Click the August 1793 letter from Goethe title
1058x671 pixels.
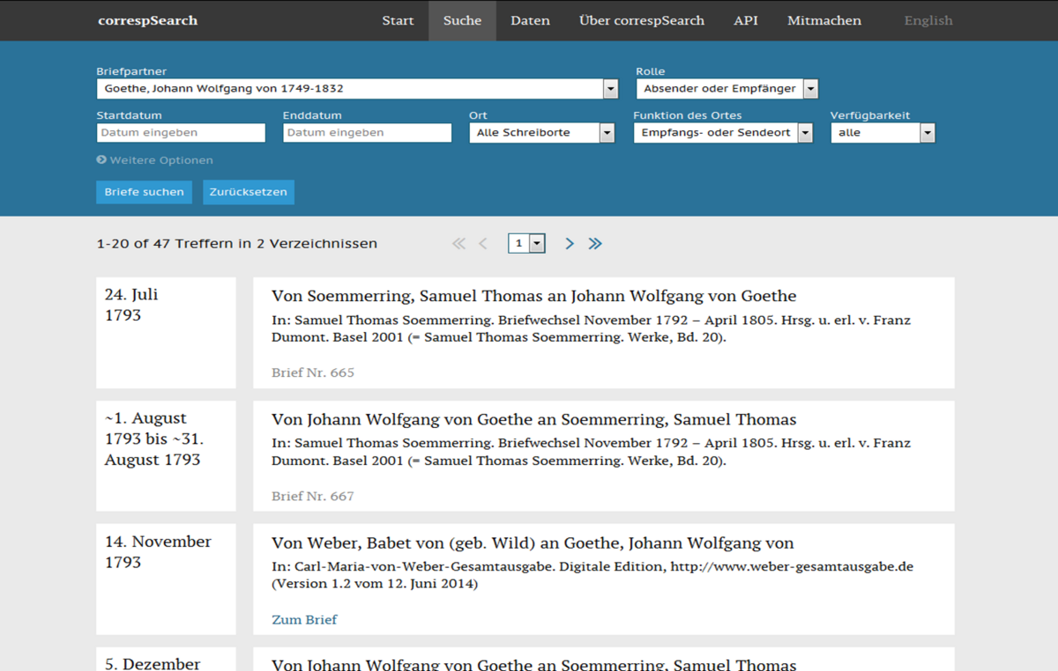click(x=534, y=420)
